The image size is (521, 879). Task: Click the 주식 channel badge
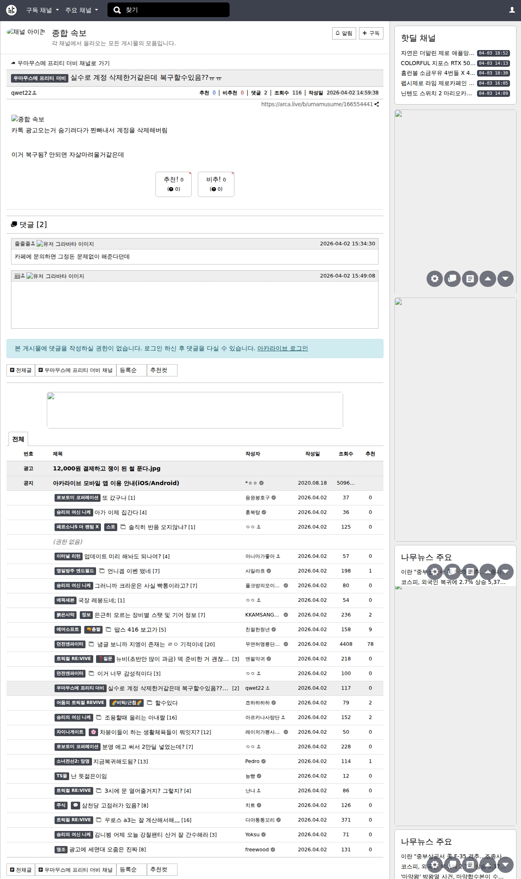61,805
